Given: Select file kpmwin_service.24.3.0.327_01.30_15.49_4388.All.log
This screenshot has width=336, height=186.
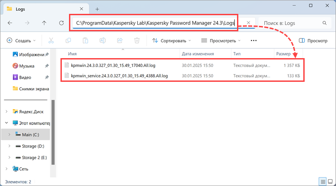Looking at the screenshot, I should [x=119, y=76].
